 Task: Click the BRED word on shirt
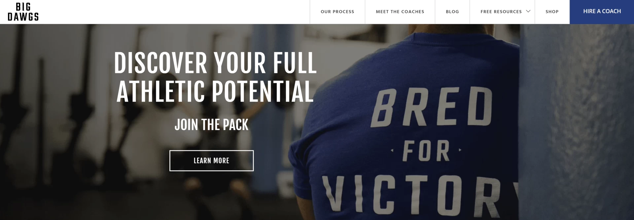pyautogui.click(x=432, y=107)
